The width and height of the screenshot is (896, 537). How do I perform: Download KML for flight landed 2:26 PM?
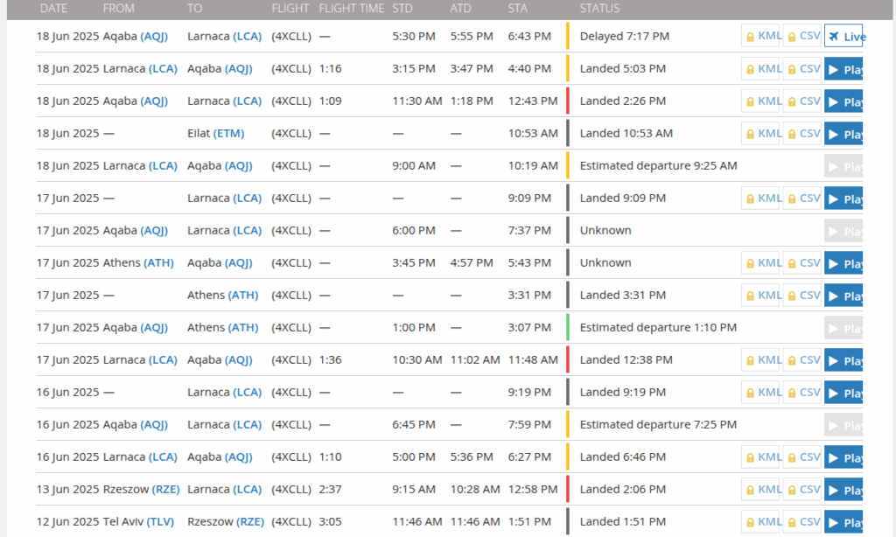click(x=760, y=101)
